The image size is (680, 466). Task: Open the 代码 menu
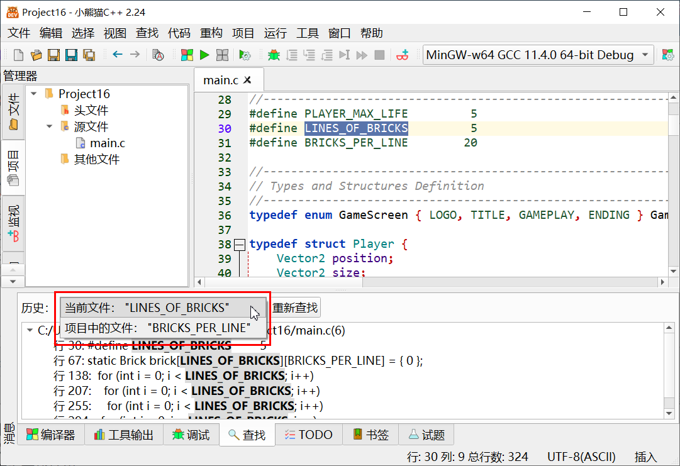click(179, 33)
